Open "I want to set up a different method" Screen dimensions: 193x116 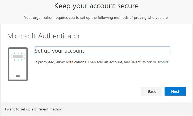(33, 109)
